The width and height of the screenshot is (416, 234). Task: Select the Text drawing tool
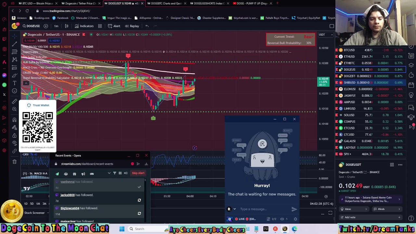[x=14, y=83]
